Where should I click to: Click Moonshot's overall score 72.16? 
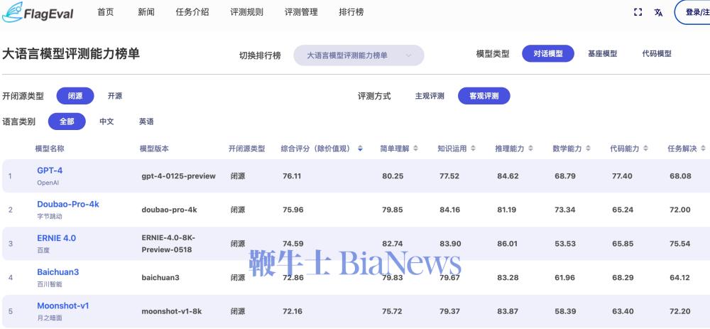(x=292, y=311)
